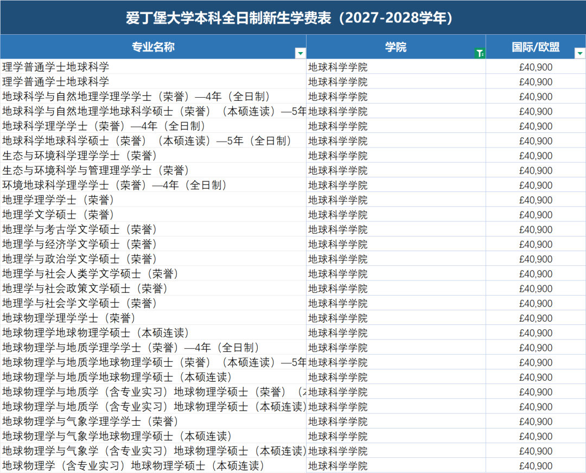Select cell 地球物理学与地质学理学学士（荣誉）—4年（全日制）
586x473 pixels.
click(x=153, y=348)
